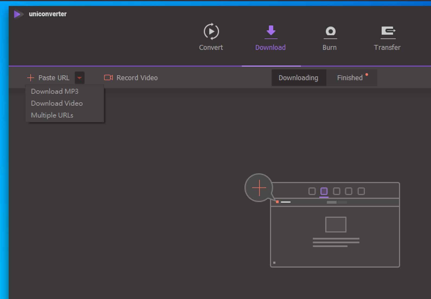Select Multiple URLs menu entry
The width and height of the screenshot is (431, 299).
click(65, 115)
